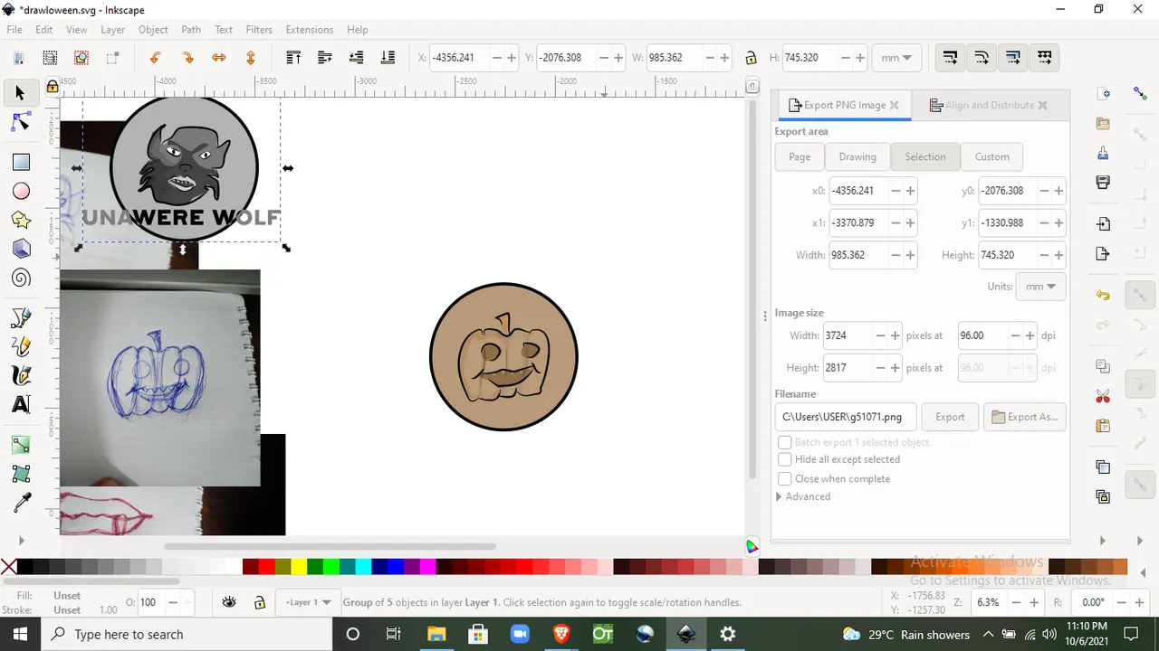Open the Path menu
Viewport: 1159px width, 651px height.
(x=191, y=29)
